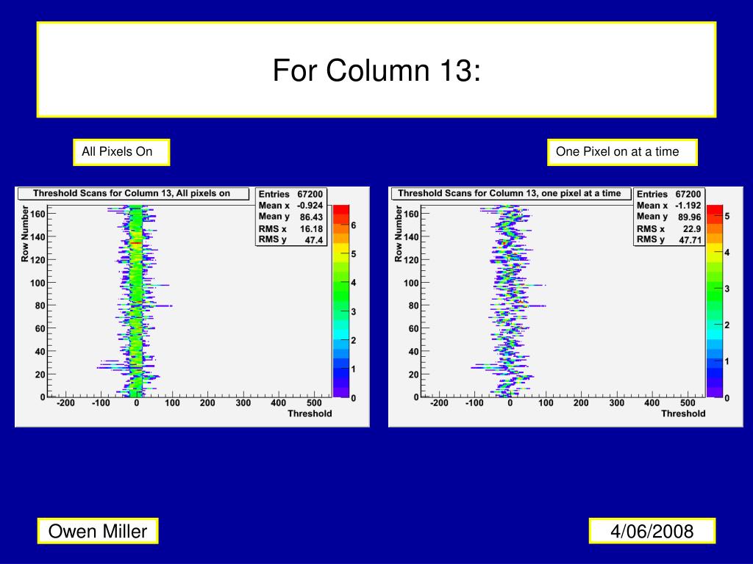
Task: Select left plot 'Mean y 86.43' stat
Action: coord(290,217)
